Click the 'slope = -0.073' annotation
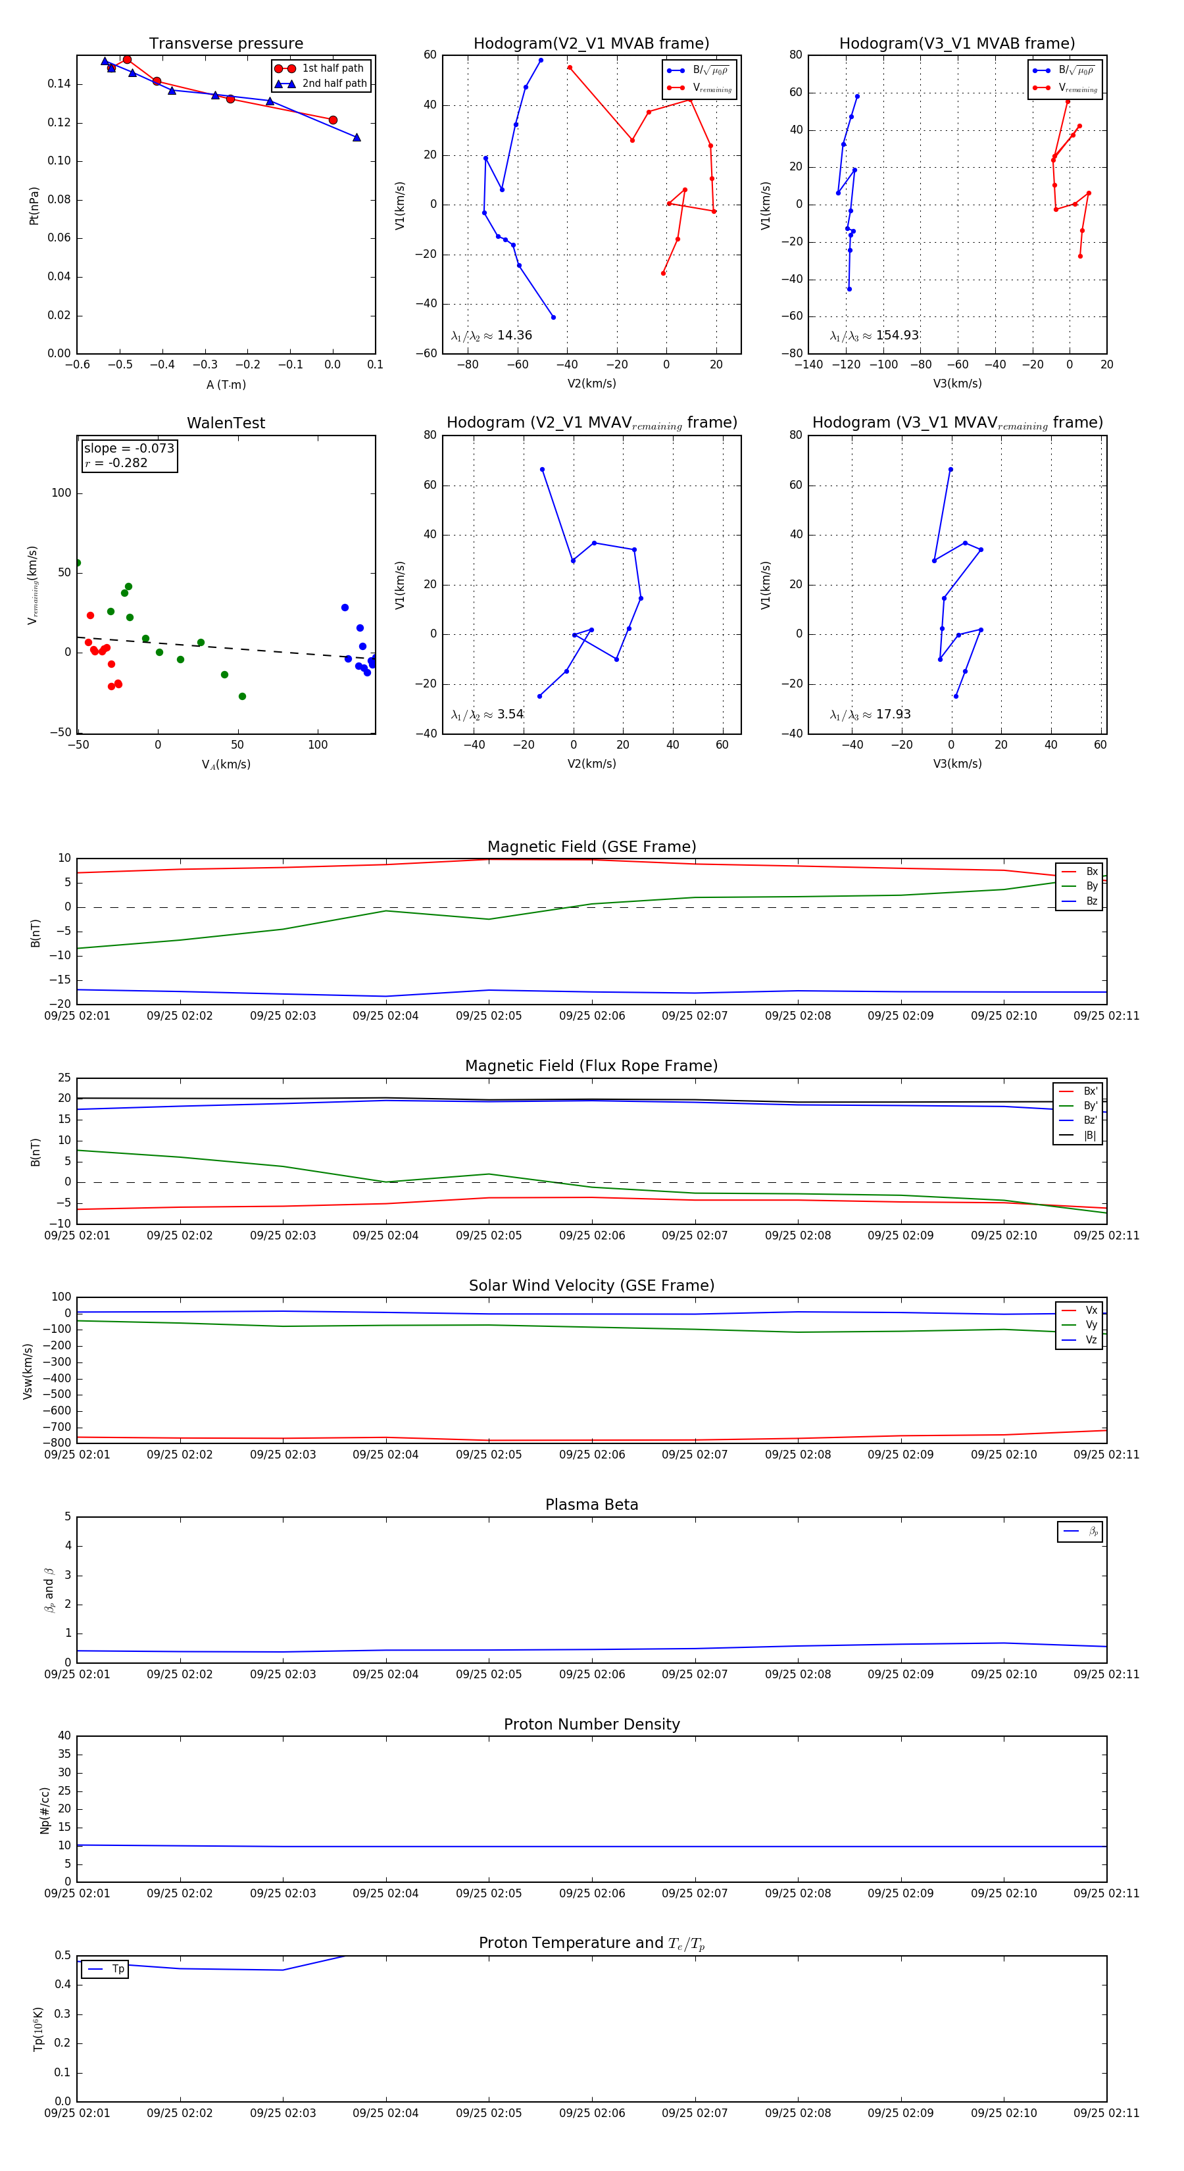The image size is (1184, 2171). pyautogui.click(x=129, y=449)
